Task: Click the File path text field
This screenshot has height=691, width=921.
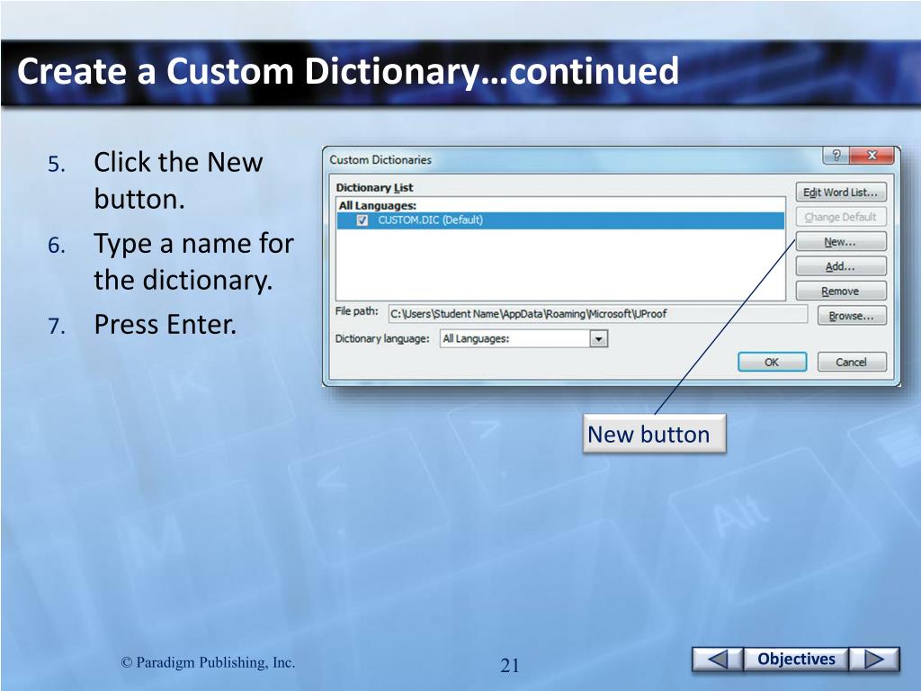Action: pos(597,314)
